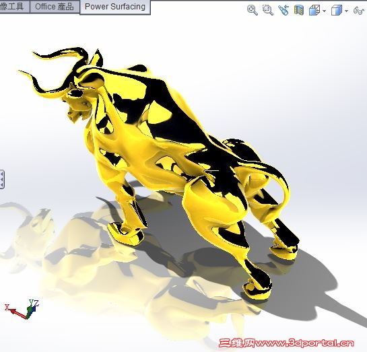Click the View Orientation cube icon

[x=314, y=11]
